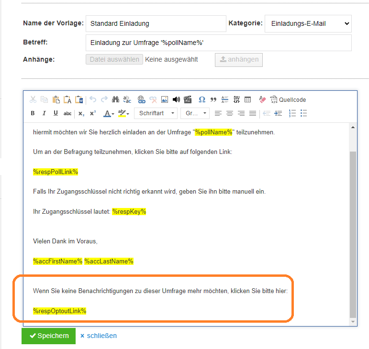Toggle italic formatting
369x349 pixels.
click(x=44, y=113)
